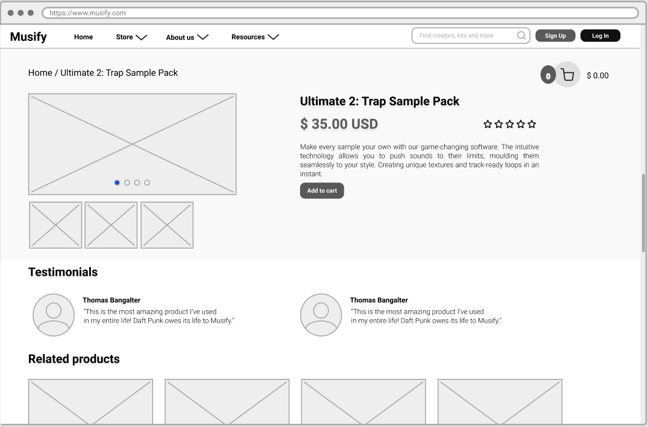This screenshot has height=427, width=648.
Task: Rate the product two stars
Action: (x=499, y=124)
